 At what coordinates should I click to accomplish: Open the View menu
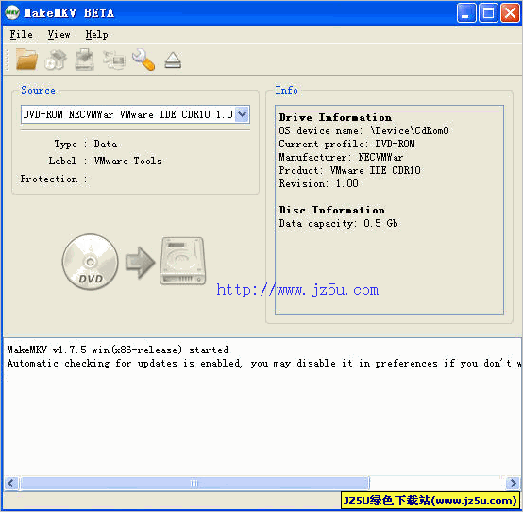[x=59, y=34]
